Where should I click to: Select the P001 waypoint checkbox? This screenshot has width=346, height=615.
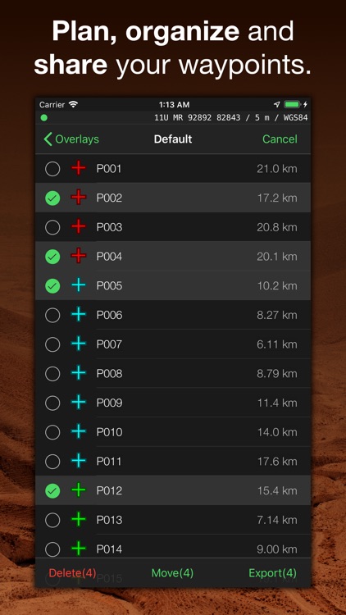click(52, 169)
